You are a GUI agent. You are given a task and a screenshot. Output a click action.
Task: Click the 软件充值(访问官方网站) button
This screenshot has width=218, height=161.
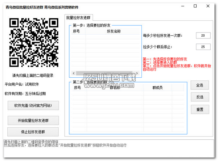click(x=33, y=106)
